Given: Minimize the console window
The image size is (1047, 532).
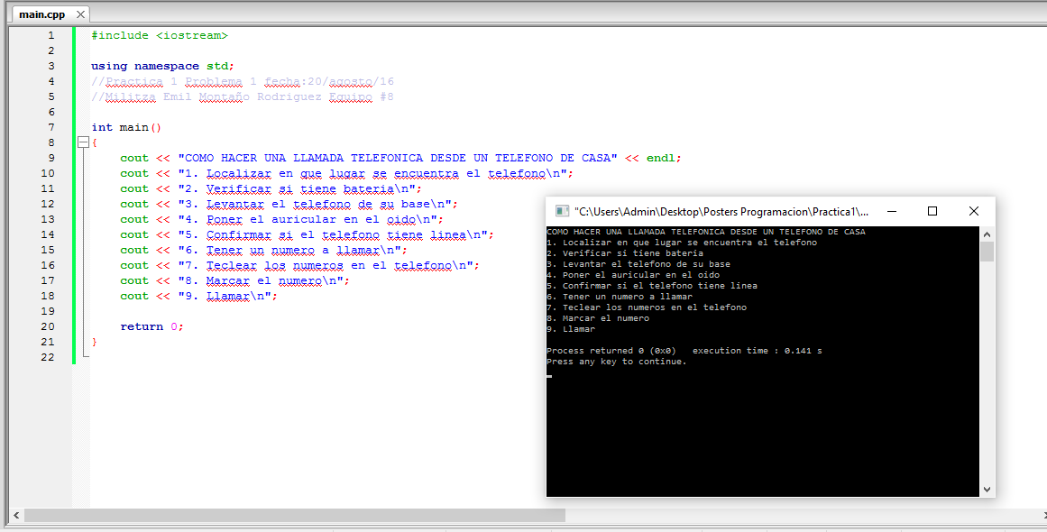Looking at the screenshot, I should tap(891, 210).
